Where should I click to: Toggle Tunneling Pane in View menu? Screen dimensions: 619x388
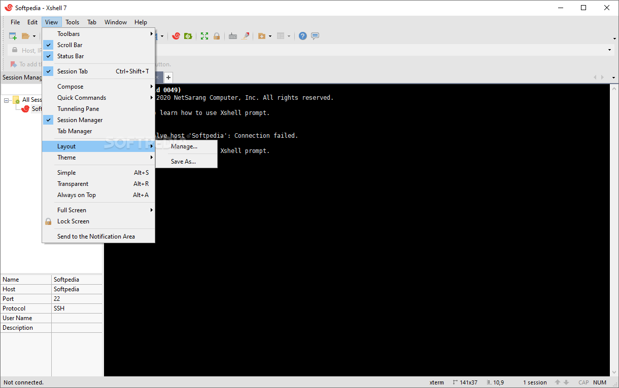tap(98, 109)
